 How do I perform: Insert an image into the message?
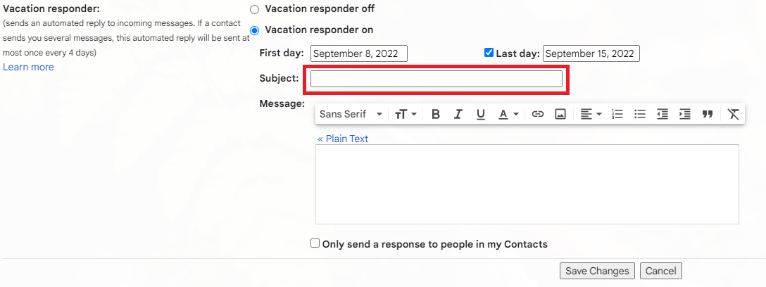pyautogui.click(x=560, y=114)
